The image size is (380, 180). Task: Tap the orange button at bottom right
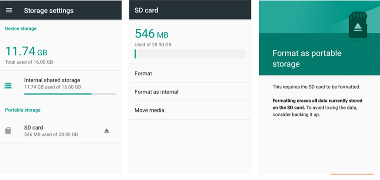[352, 174]
